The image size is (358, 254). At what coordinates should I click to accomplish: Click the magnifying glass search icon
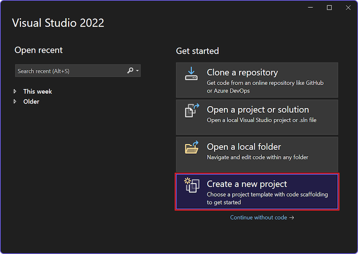tap(130, 71)
